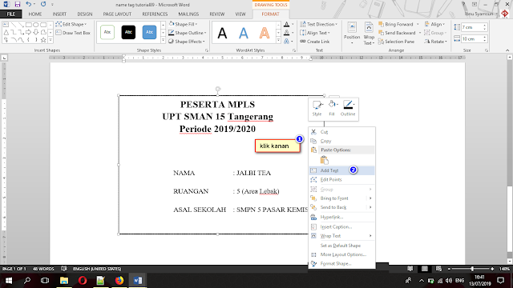Open the VIEW tab
Image resolution: width=513 pixels, height=288 pixels.
click(x=240, y=14)
